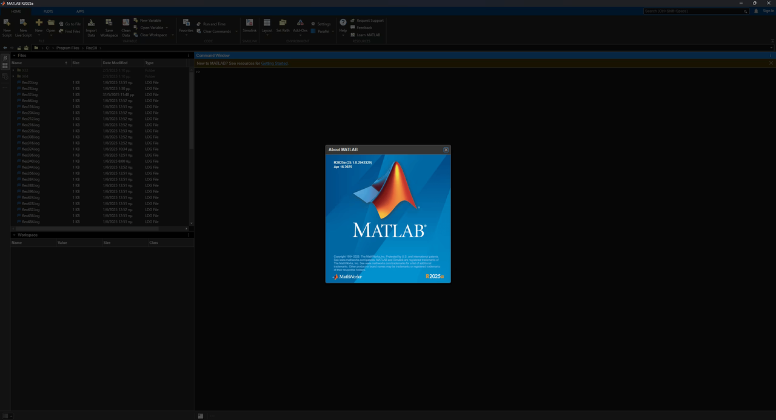Click the Back navigation arrow

coord(5,48)
